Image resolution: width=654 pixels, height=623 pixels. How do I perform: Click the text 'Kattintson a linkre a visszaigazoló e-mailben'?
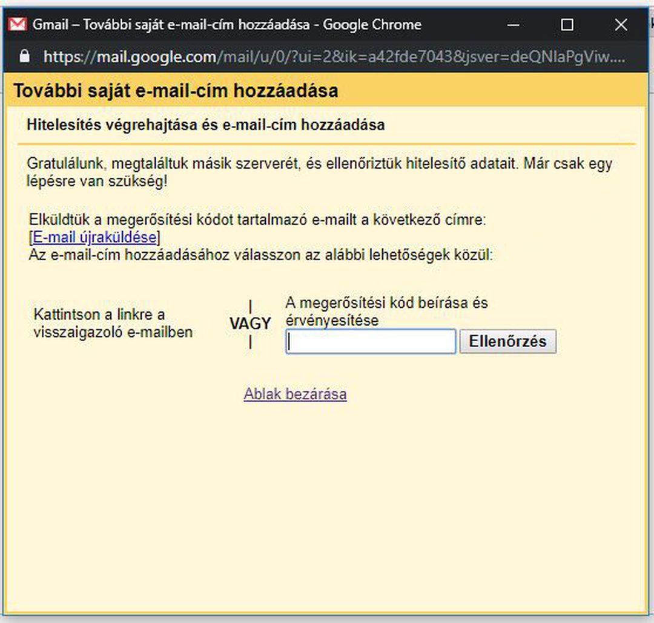[x=113, y=323]
